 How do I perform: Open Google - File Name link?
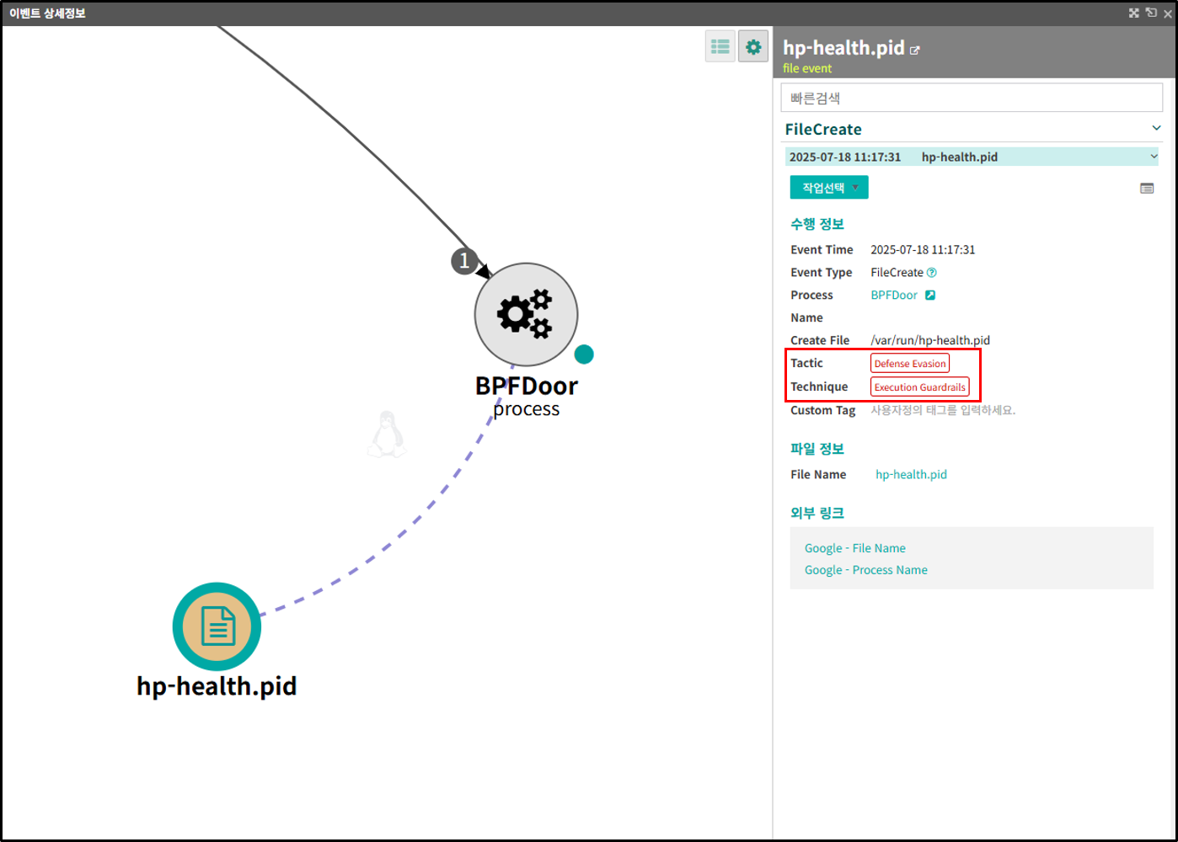pyautogui.click(x=855, y=548)
